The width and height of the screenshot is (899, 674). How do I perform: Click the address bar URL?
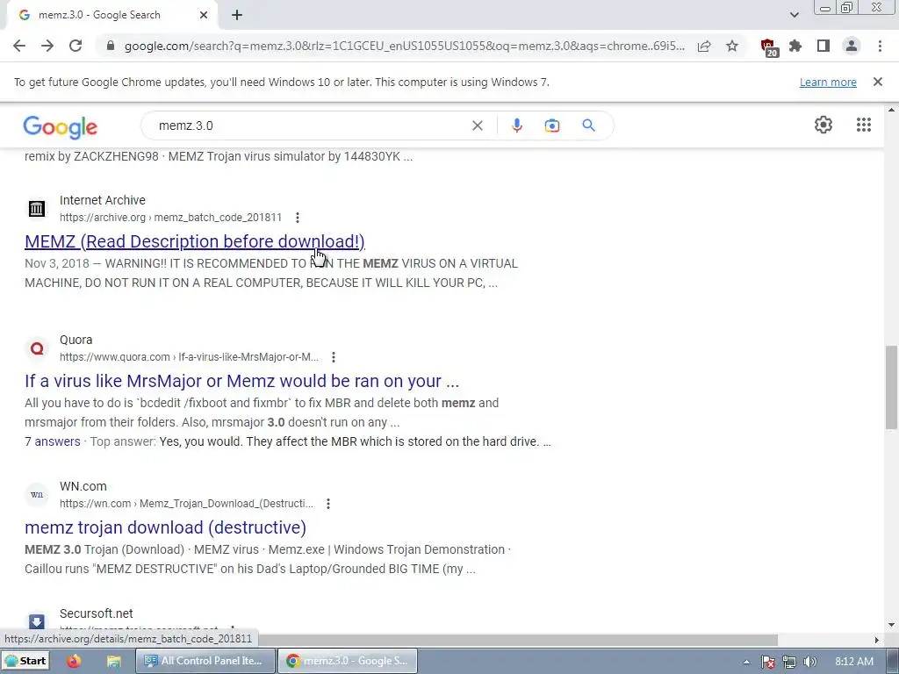pyautogui.click(x=404, y=46)
